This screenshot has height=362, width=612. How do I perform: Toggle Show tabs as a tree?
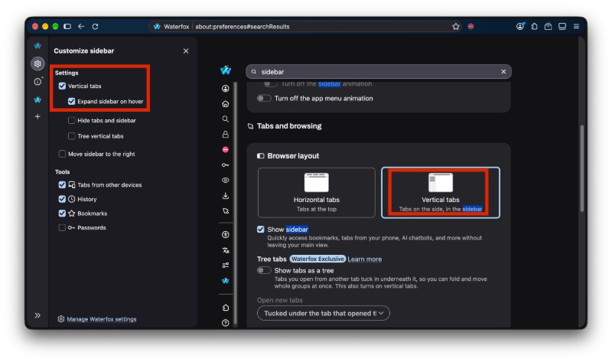coord(264,270)
